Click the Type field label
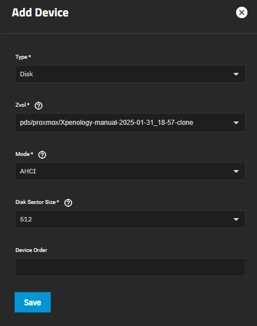The height and width of the screenshot is (326, 257). click(x=23, y=56)
